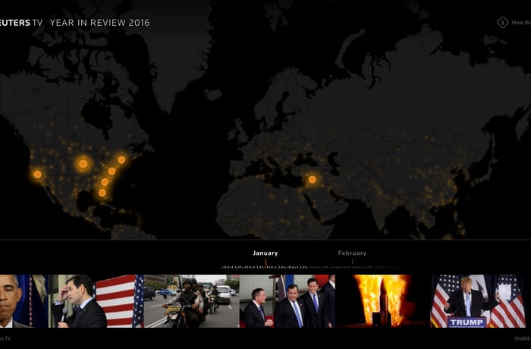Open the Obama video thumbnail
The height and width of the screenshot is (349, 531).
[x=24, y=301]
